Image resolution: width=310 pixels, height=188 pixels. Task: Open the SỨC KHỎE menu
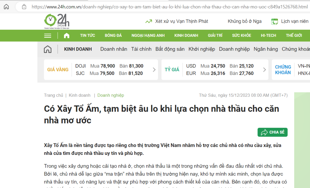point(242,35)
